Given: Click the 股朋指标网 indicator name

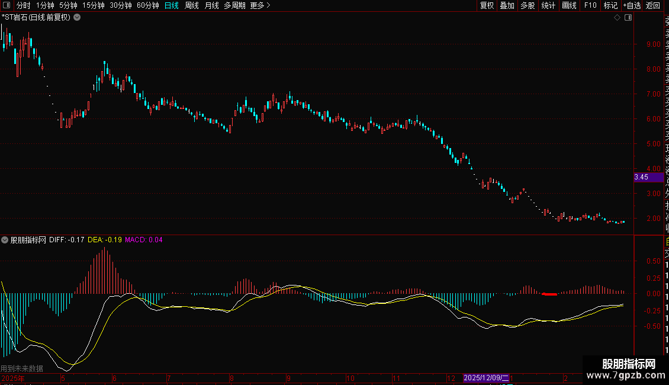Looking at the screenshot, I should pos(28,240).
